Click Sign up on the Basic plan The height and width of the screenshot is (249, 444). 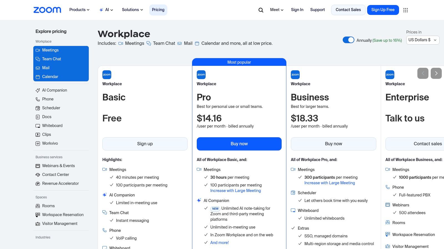click(x=145, y=144)
